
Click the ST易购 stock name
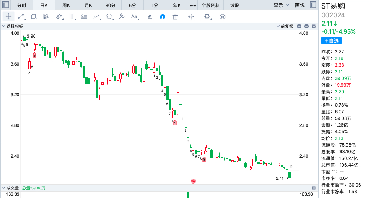[333, 6]
